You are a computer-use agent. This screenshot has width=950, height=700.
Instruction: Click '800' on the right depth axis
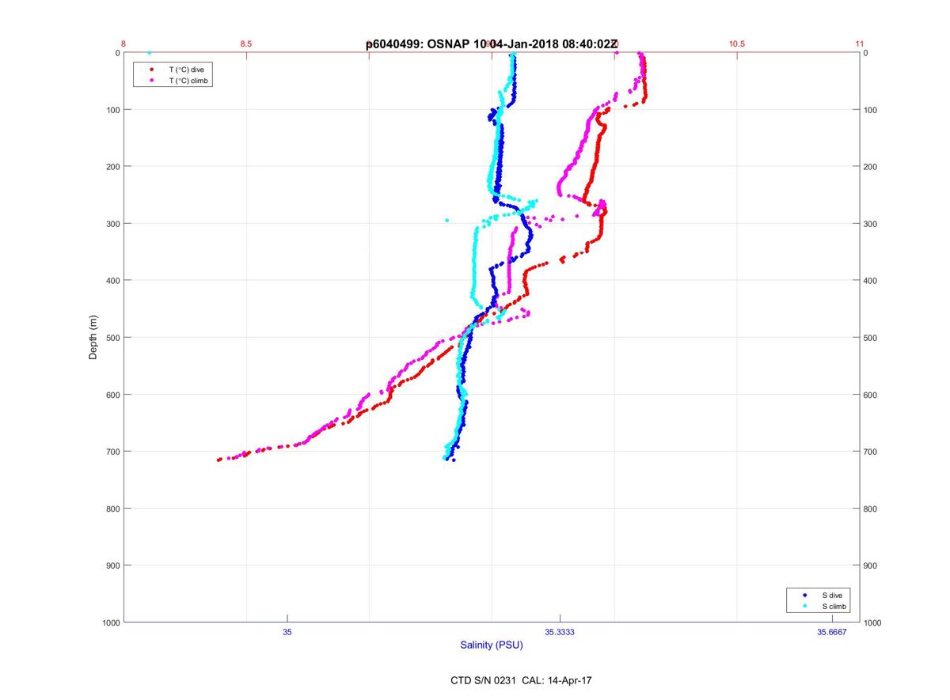871,509
